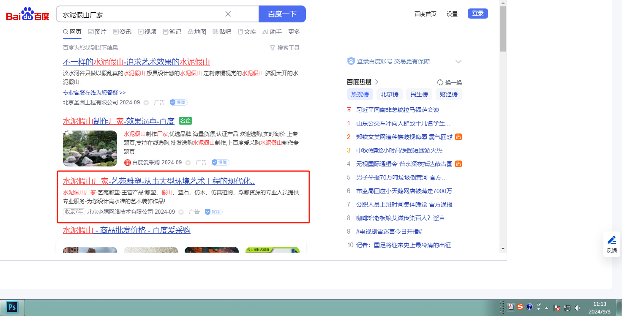Open the 水泥假山厂家-艺苑雕塑 result link

coord(158,181)
